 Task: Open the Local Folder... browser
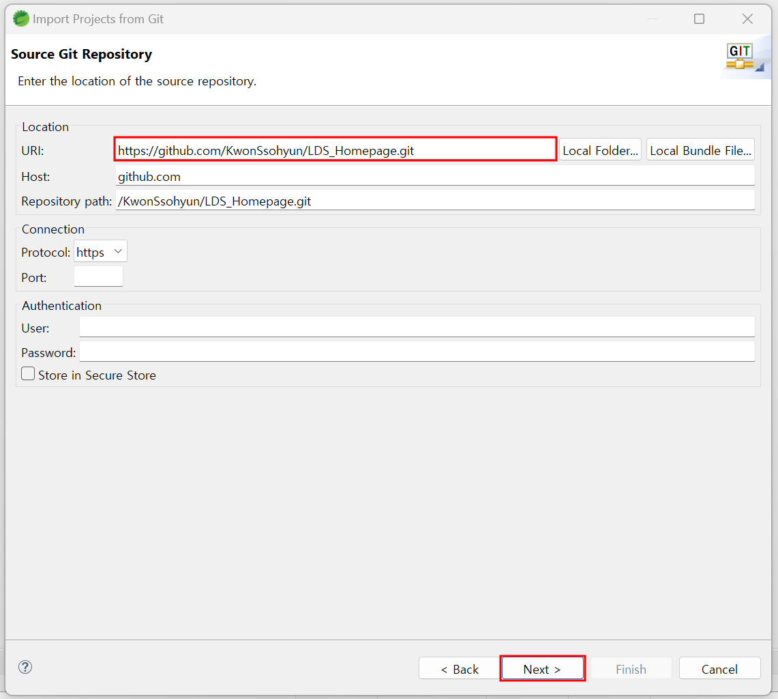pyautogui.click(x=600, y=150)
